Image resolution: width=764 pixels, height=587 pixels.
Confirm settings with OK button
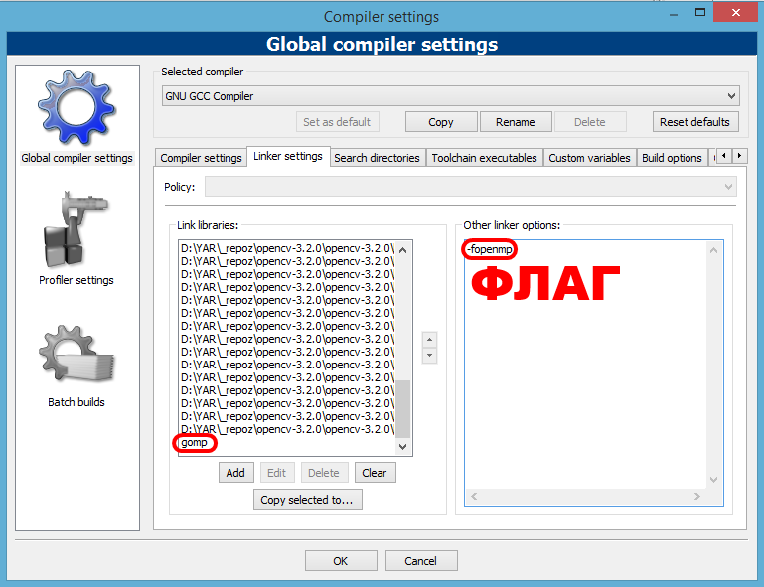pos(341,561)
